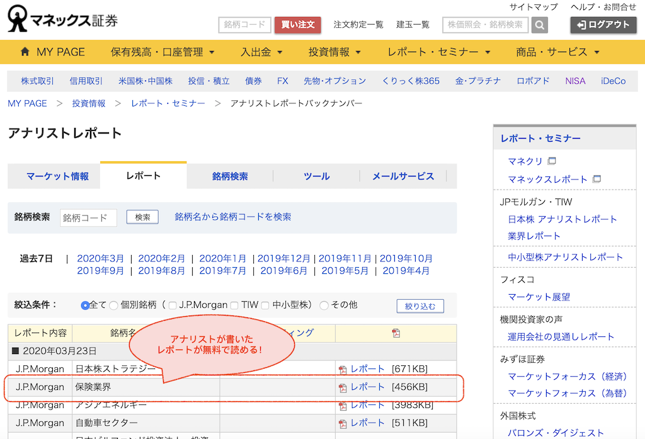Switch to the メールサービス tab
The height and width of the screenshot is (439, 645).
pyautogui.click(x=403, y=176)
